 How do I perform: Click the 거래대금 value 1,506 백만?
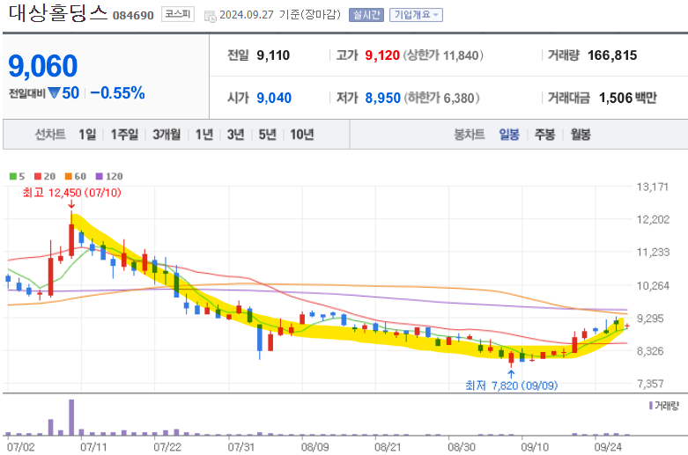point(628,98)
